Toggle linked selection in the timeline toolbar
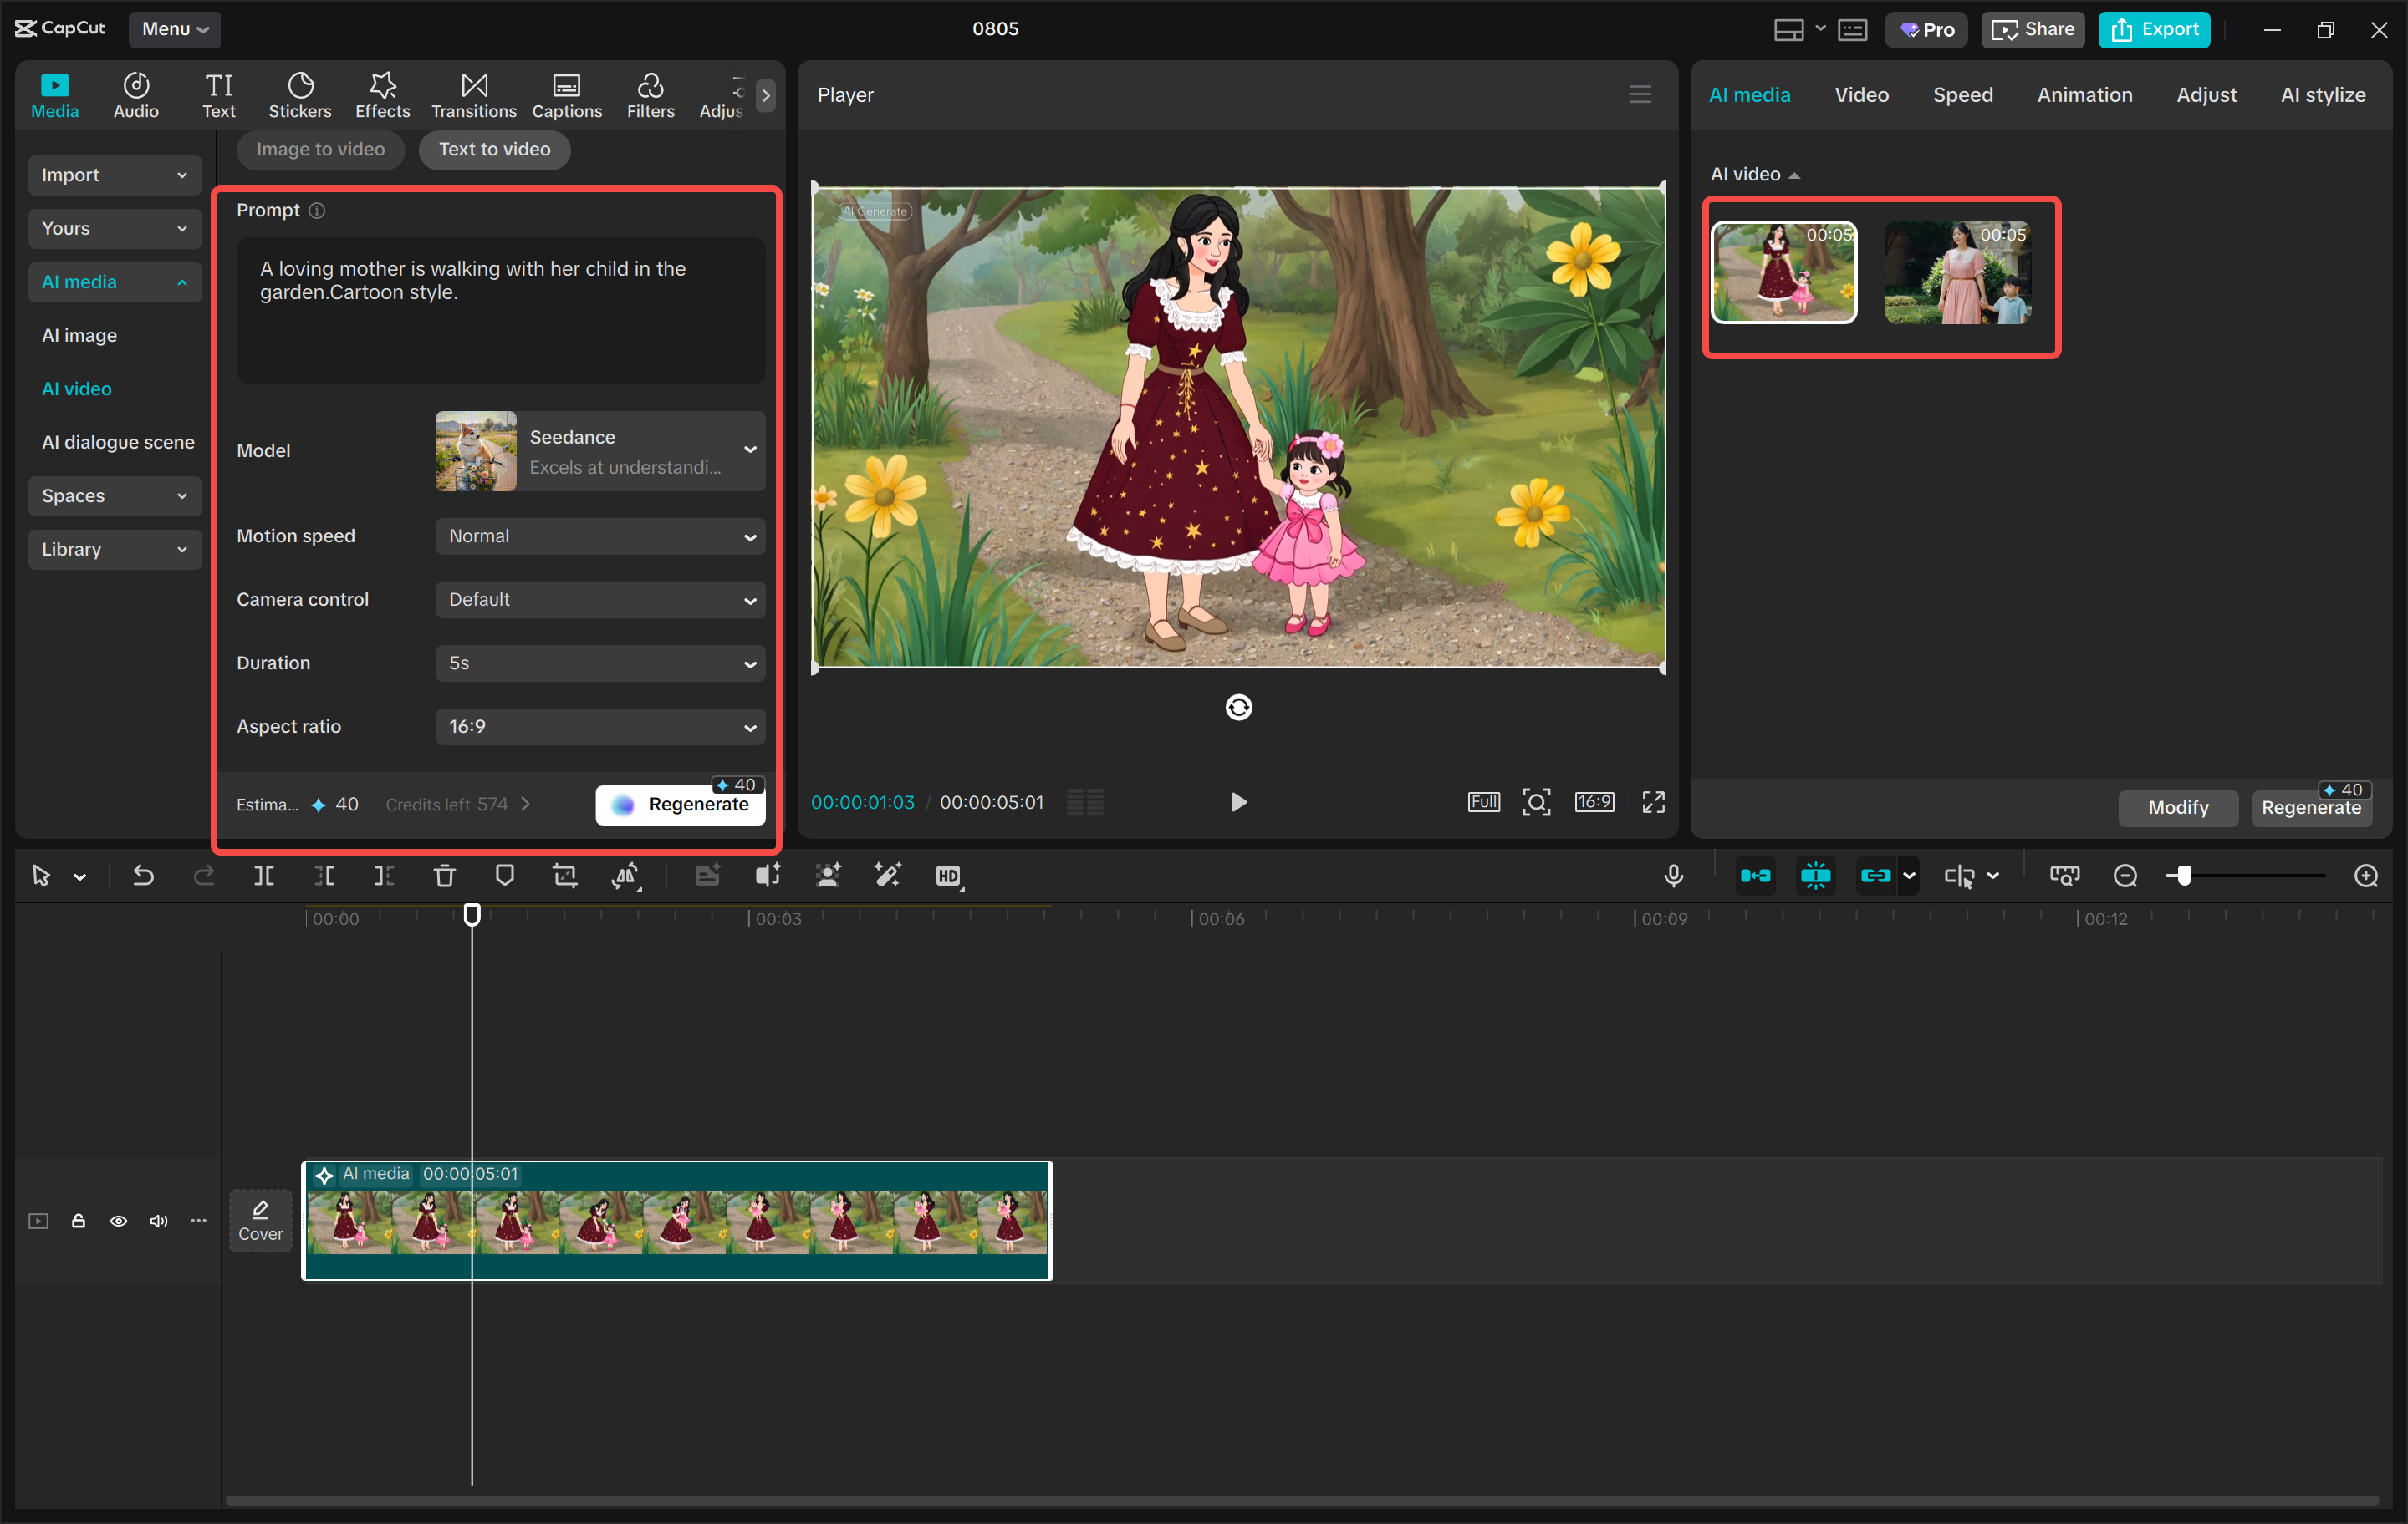The height and width of the screenshot is (1524, 2408). point(1878,876)
